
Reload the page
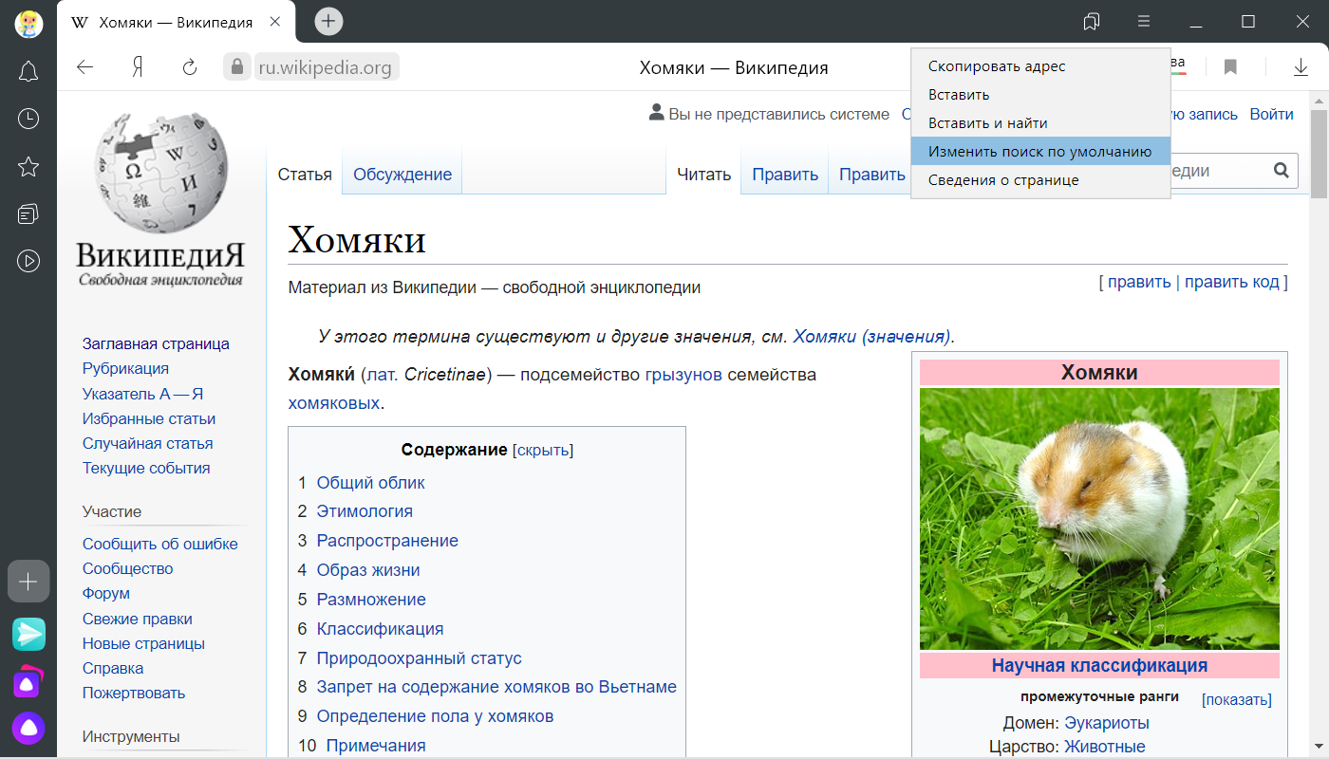tap(189, 66)
